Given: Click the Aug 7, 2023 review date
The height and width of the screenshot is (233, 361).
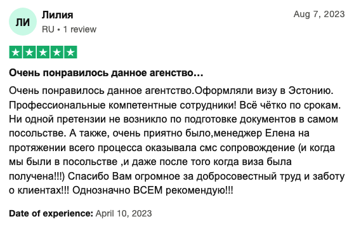Looking at the screenshot, I should (x=319, y=15).
